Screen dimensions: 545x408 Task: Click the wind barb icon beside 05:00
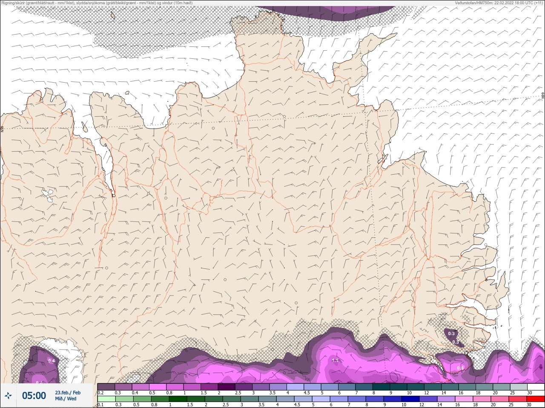tap(8, 396)
